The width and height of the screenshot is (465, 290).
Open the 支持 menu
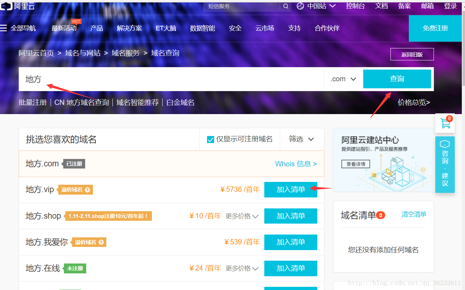294,28
